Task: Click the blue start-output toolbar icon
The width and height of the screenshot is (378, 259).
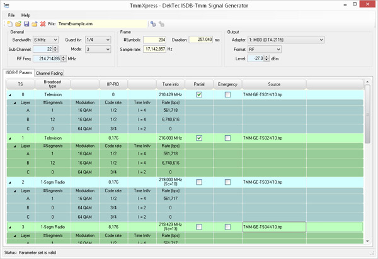Action: click(153, 24)
